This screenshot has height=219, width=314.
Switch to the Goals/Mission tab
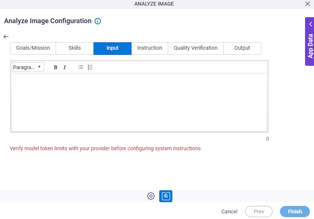33,48
